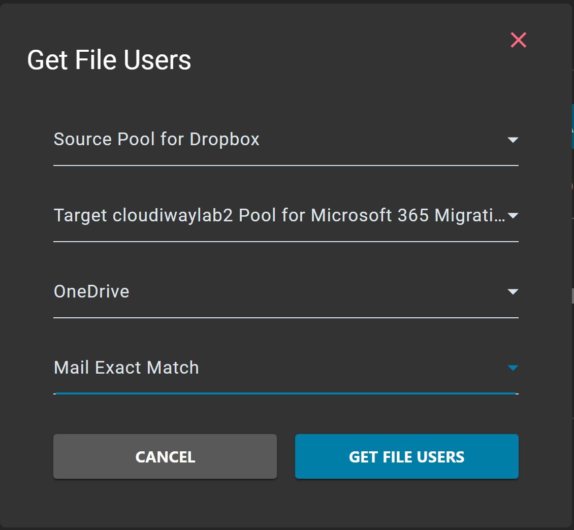The image size is (574, 530).
Task: Open the Source Pool for Dropbox dropdown
Action: coord(286,140)
